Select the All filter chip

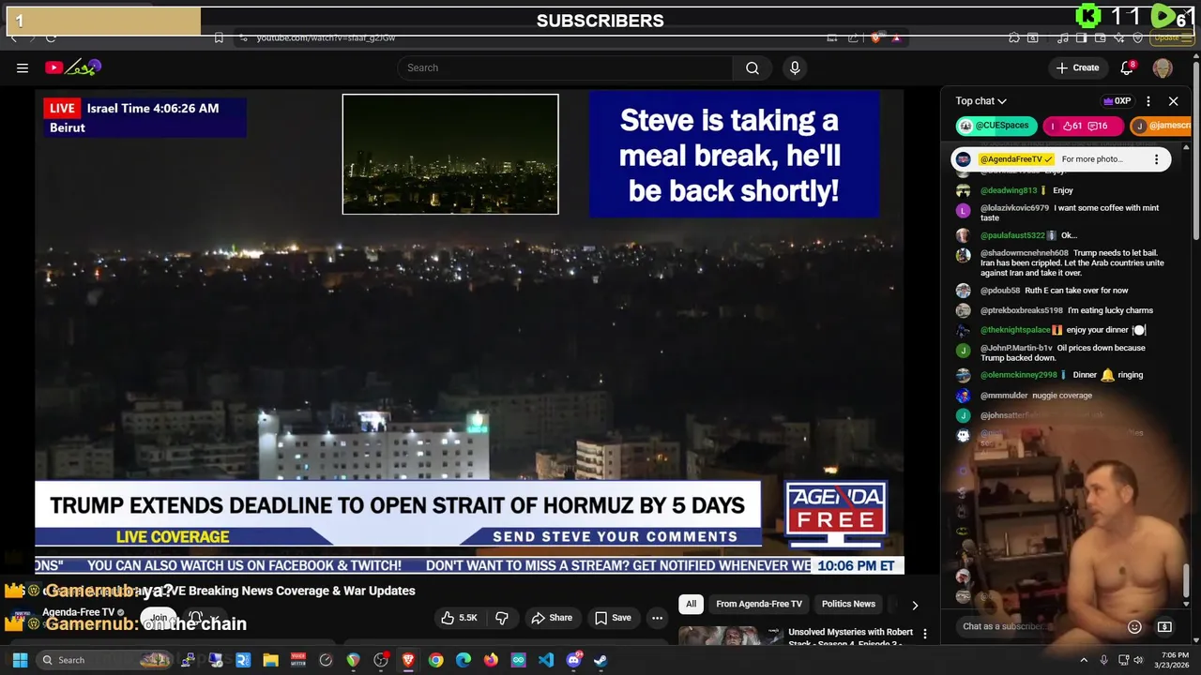(x=691, y=604)
